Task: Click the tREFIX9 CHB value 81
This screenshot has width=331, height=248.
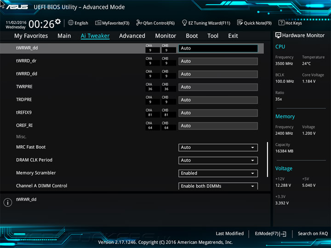Action: [166, 115]
